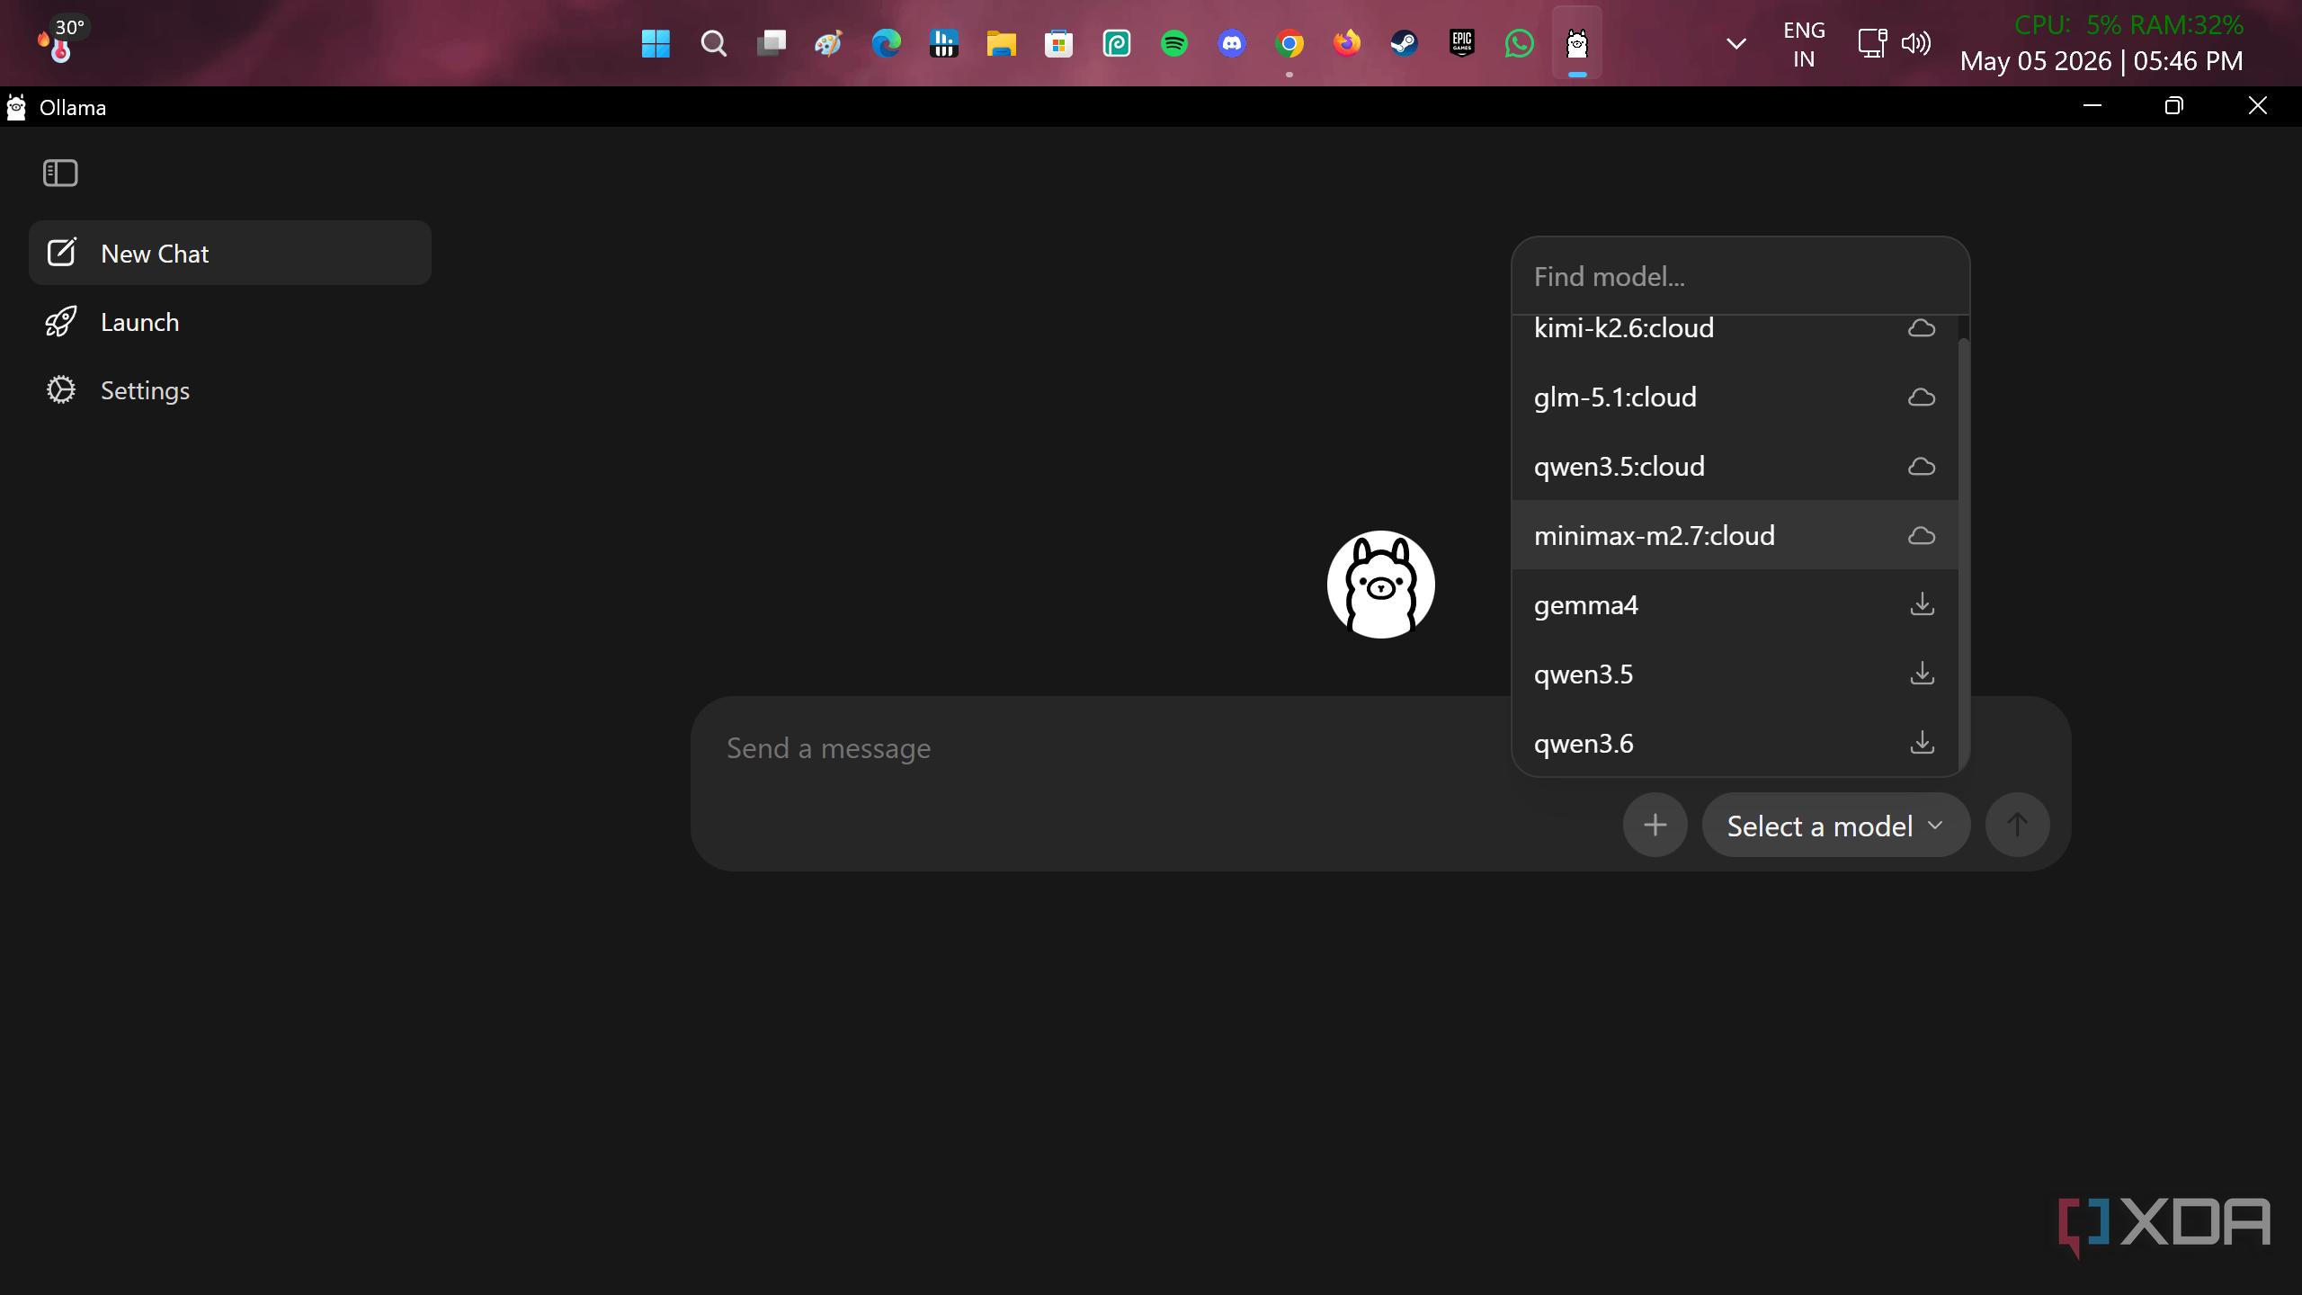This screenshot has height=1295, width=2302.
Task: Open WhatsApp from the taskbar
Action: click(x=1519, y=43)
